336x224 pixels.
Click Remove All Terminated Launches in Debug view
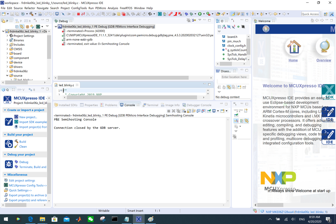click(x=189, y=20)
